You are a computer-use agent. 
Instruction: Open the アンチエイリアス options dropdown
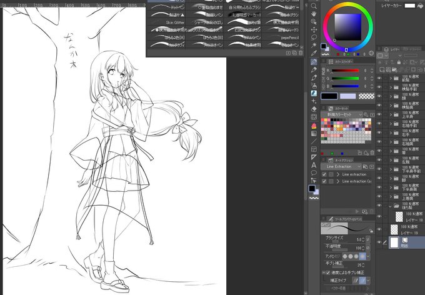tap(368, 256)
